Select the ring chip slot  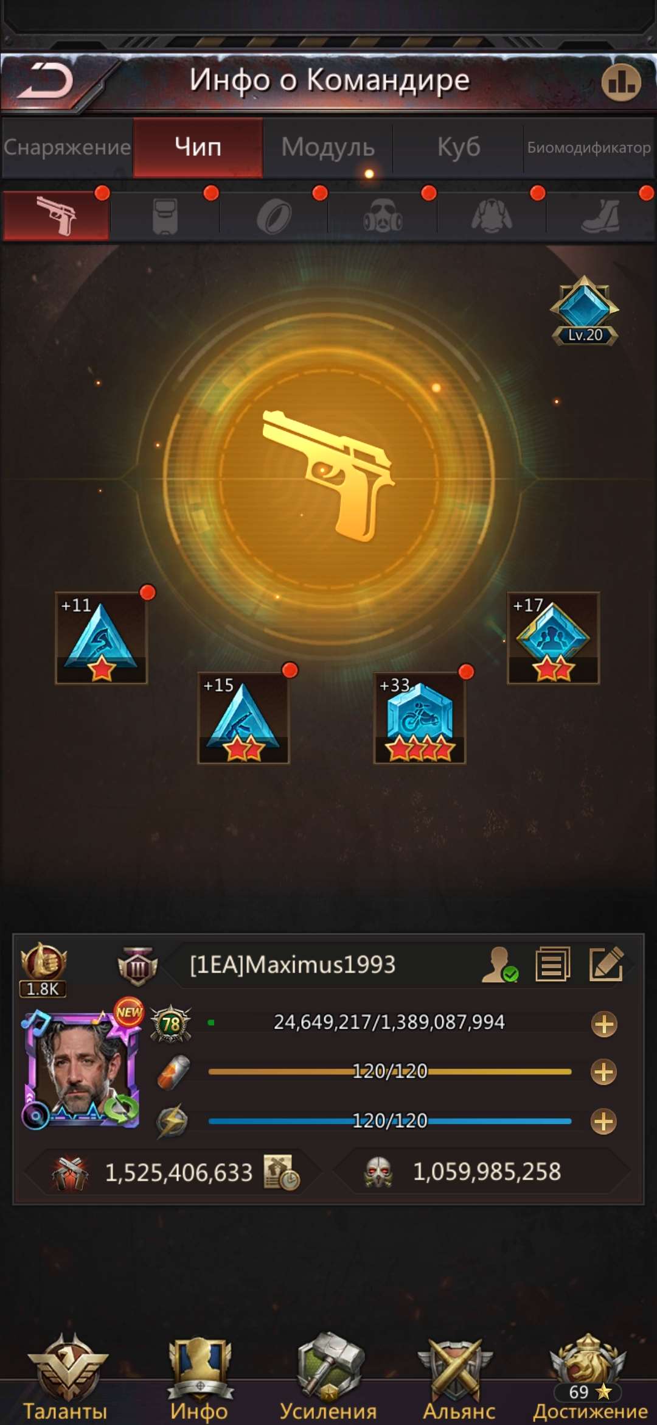click(274, 216)
